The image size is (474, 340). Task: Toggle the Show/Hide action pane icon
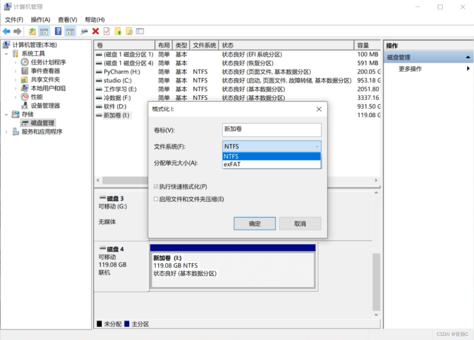70,32
